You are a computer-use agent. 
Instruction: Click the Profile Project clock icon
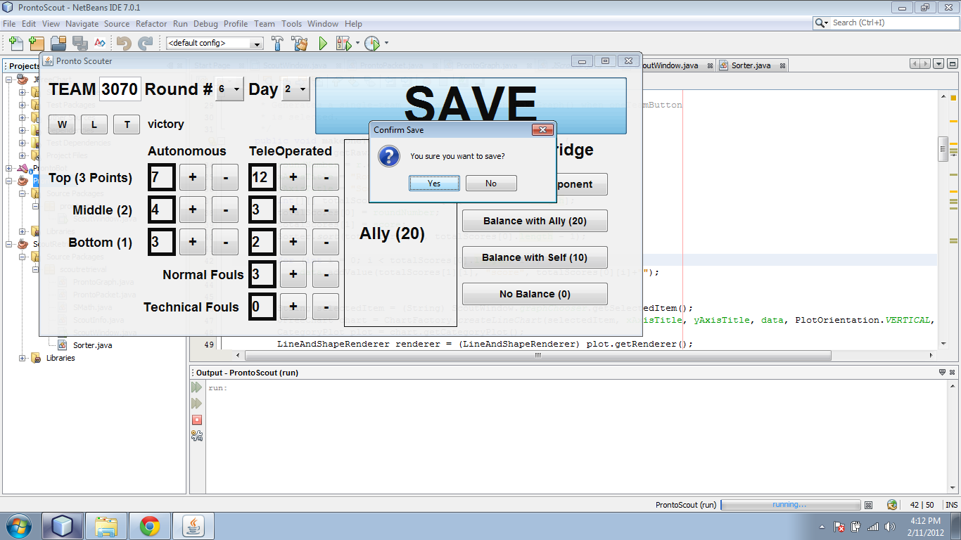[371, 44]
